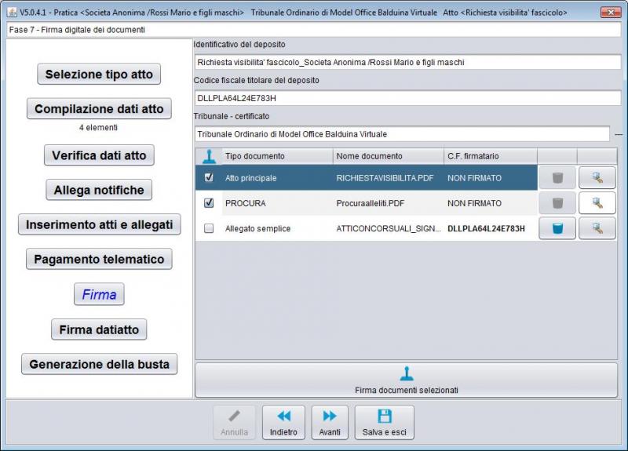This screenshot has height=451, width=628.
Task: Go to Avanti next step
Action: (x=330, y=424)
